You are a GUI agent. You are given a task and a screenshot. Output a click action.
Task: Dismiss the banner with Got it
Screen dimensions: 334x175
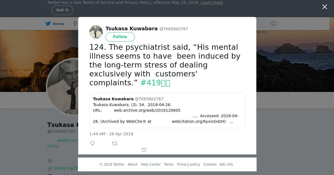[x=62, y=10]
